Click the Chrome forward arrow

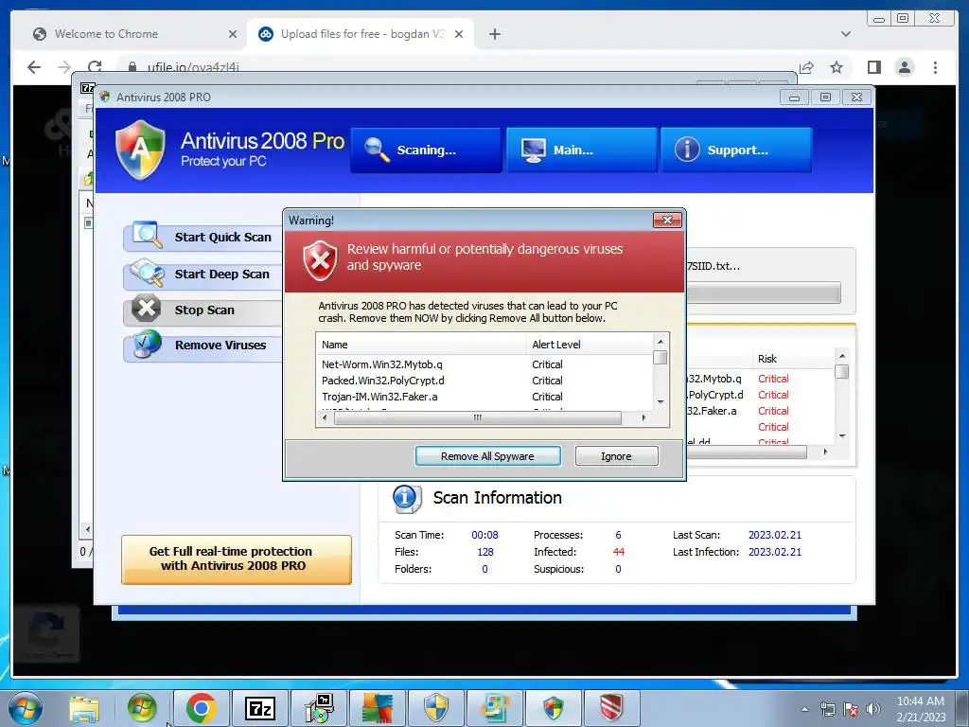click(63, 67)
